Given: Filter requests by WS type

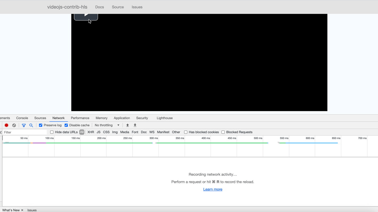Looking at the screenshot, I should coord(152,132).
